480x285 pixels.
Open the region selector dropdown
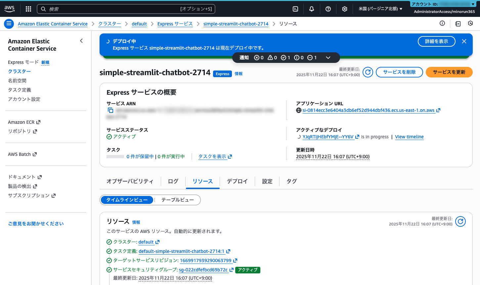click(380, 9)
